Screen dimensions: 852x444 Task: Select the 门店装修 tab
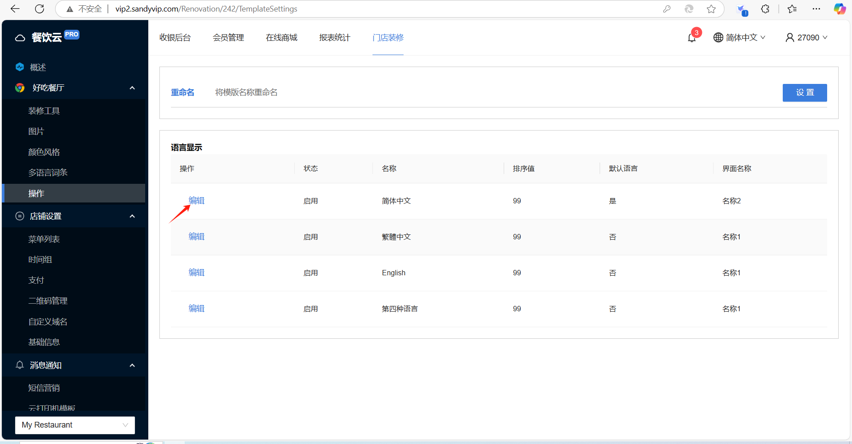click(x=388, y=38)
